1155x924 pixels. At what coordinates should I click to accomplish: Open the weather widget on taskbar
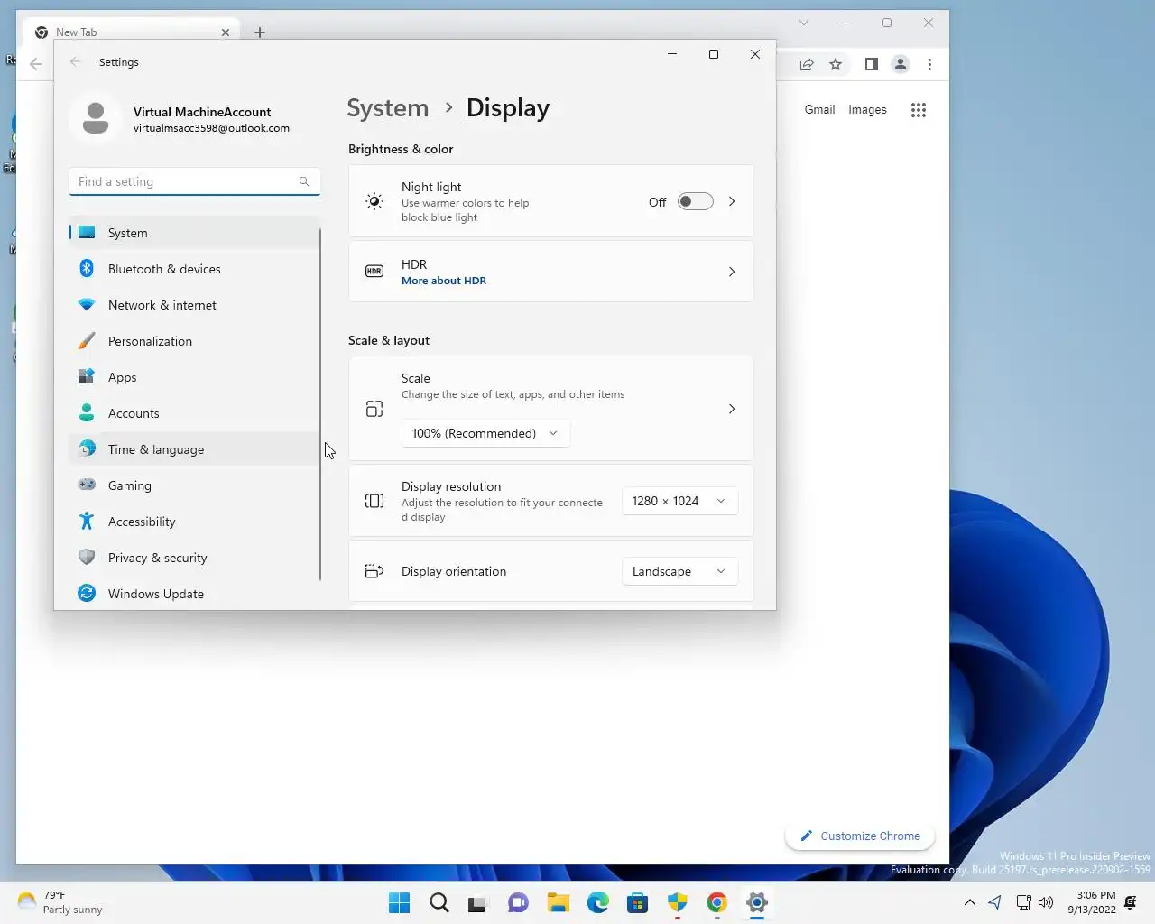pyautogui.click(x=60, y=902)
